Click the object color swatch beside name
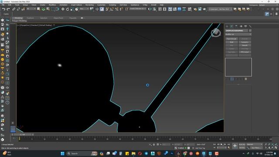This screenshot has width=279, height=157. [250, 31]
